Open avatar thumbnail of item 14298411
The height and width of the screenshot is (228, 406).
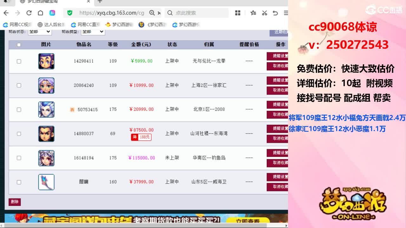[46, 61]
